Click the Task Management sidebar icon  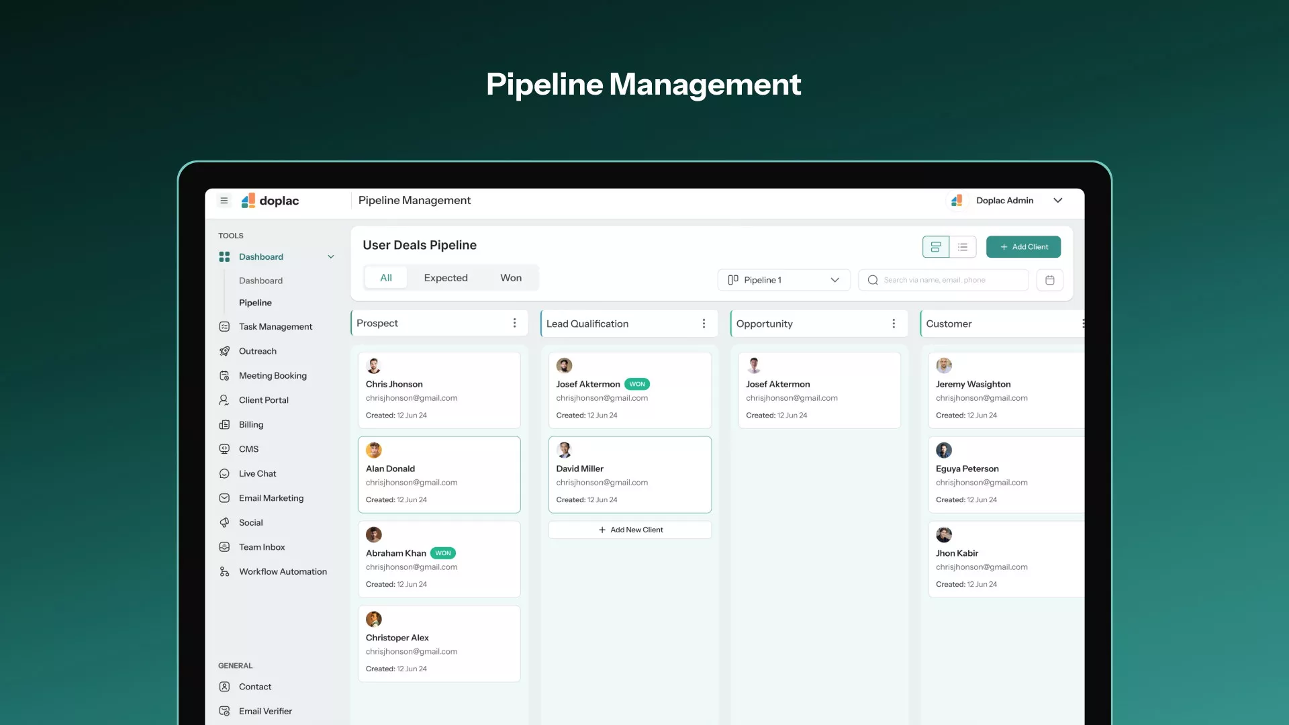(224, 326)
